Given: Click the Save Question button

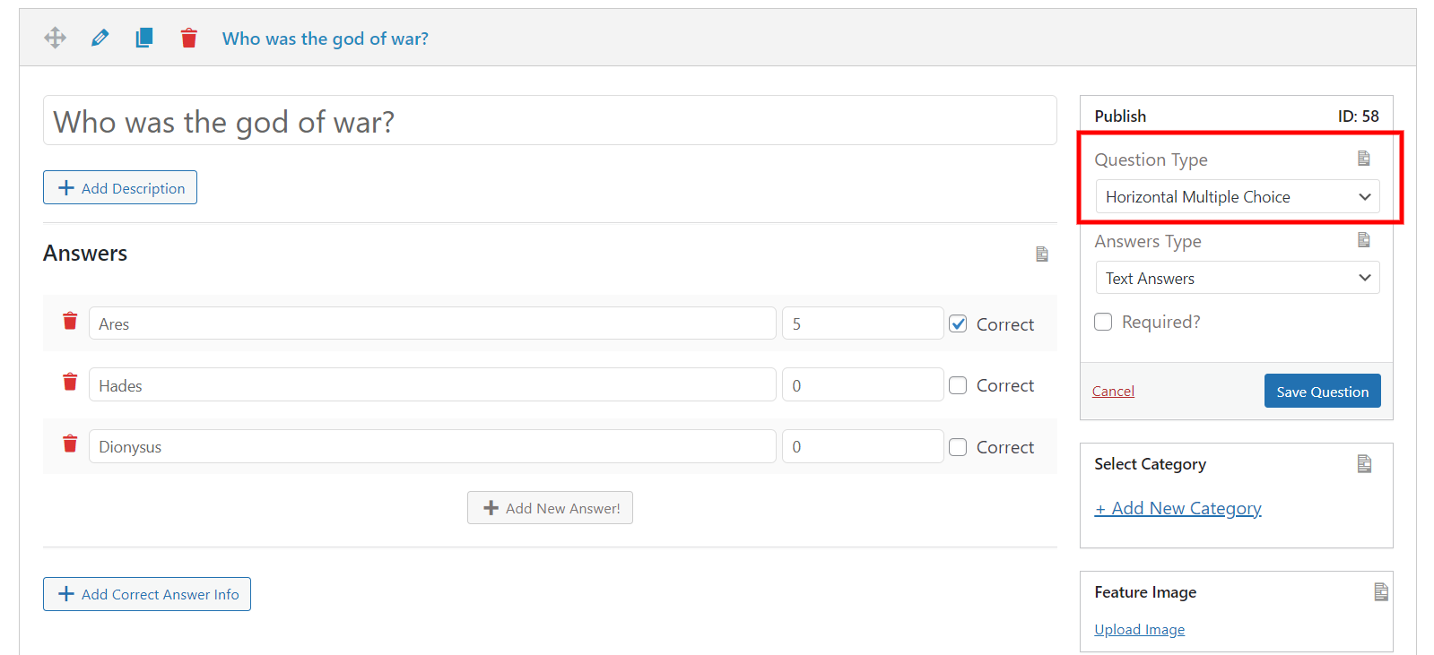Looking at the screenshot, I should pyautogui.click(x=1322, y=391).
